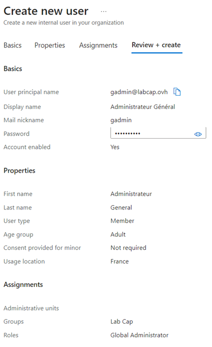Switch to the Basics tab
The image size is (212, 347).
coord(13,45)
